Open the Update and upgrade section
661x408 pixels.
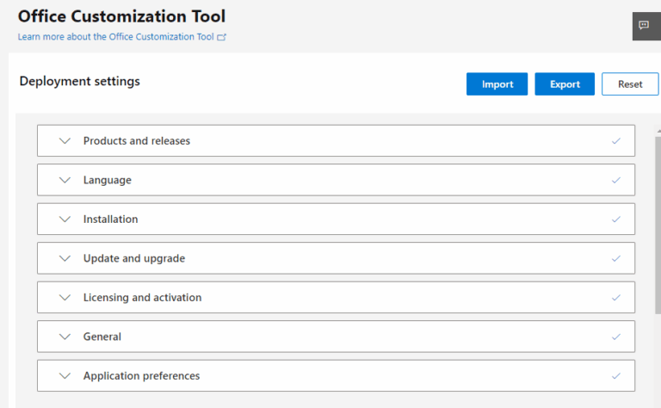pyautogui.click(x=133, y=258)
